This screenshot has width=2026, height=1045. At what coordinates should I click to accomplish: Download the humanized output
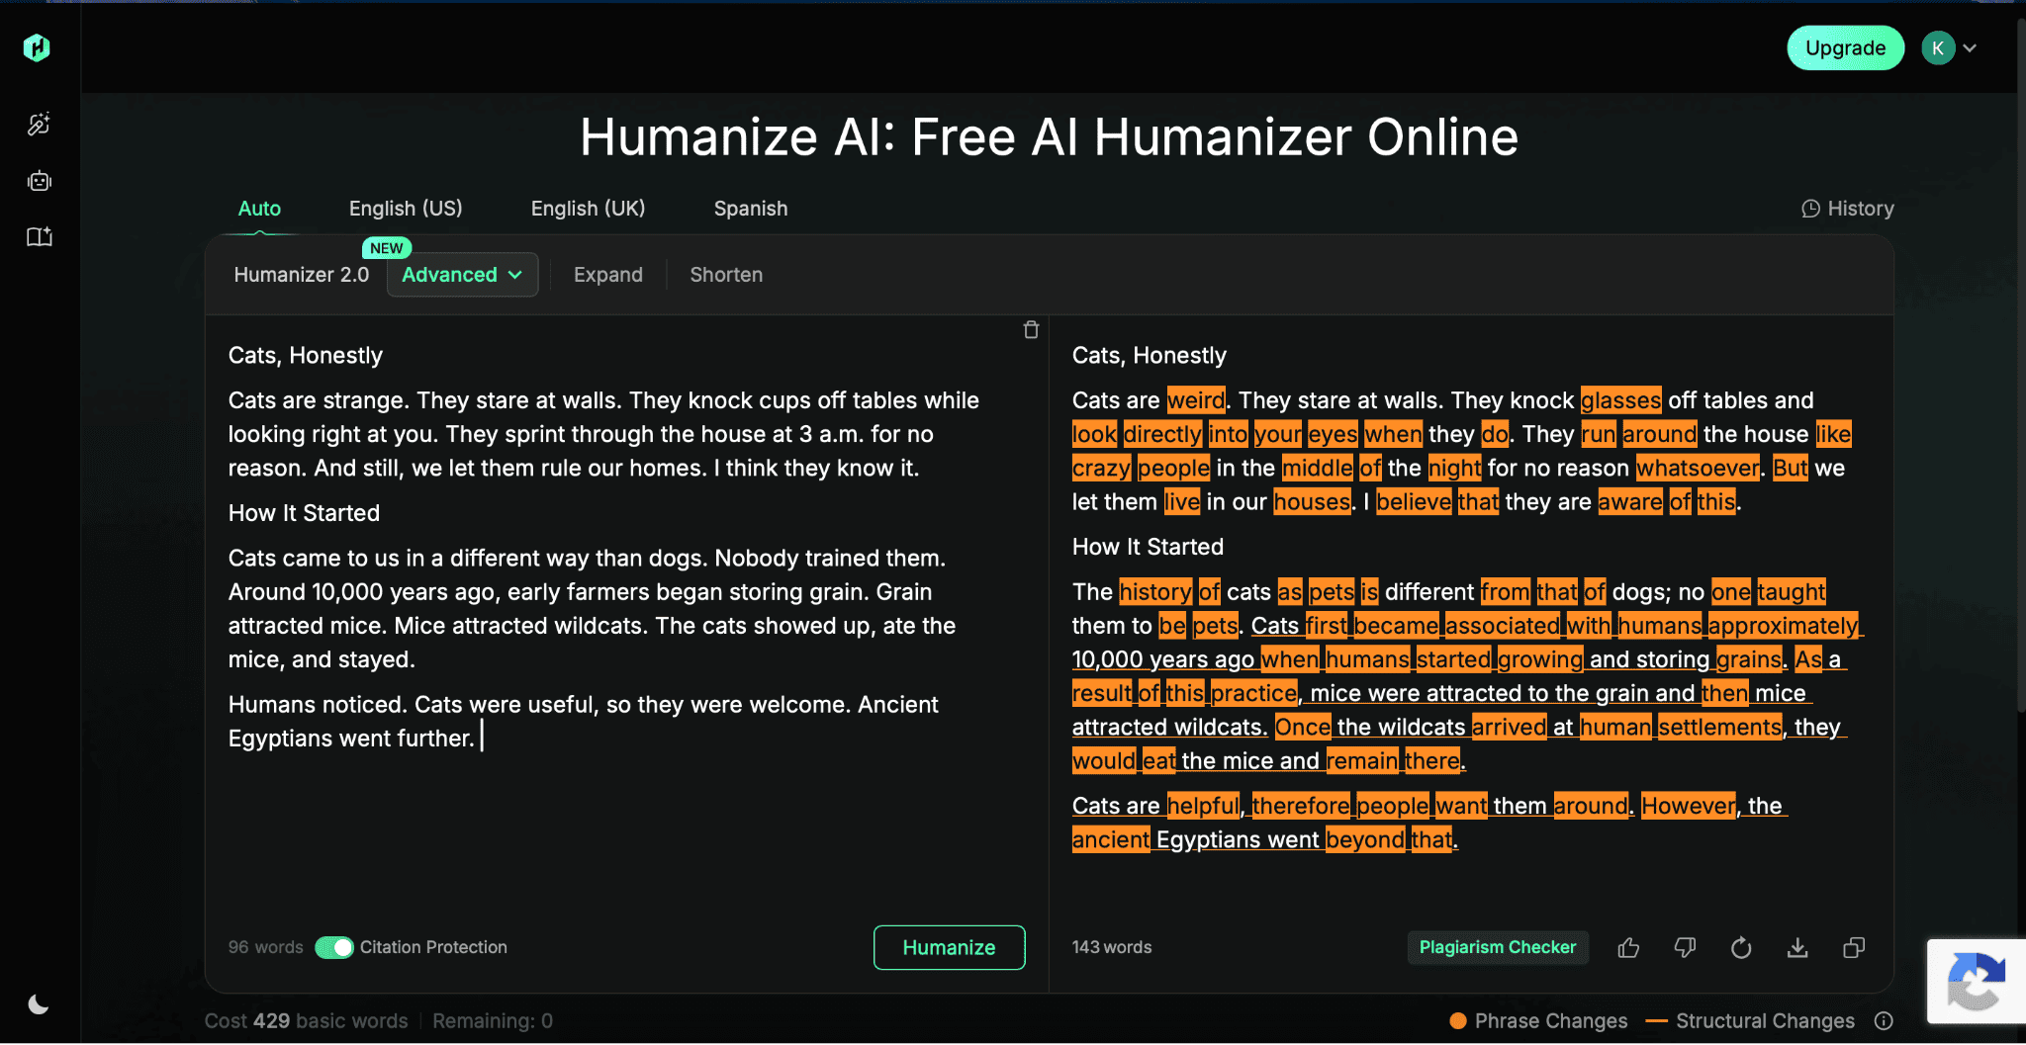point(1797,948)
